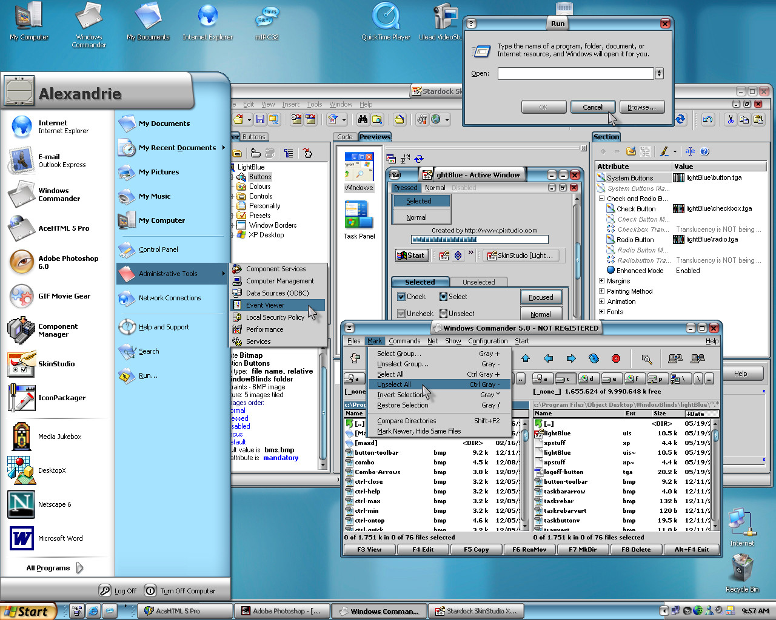Launch Netscape 6 from Start menu
Image resolution: width=776 pixels, height=620 pixels.
[x=40, y=504]
